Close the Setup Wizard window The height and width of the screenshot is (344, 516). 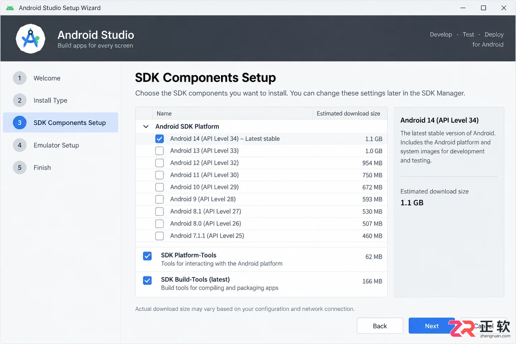504,8
